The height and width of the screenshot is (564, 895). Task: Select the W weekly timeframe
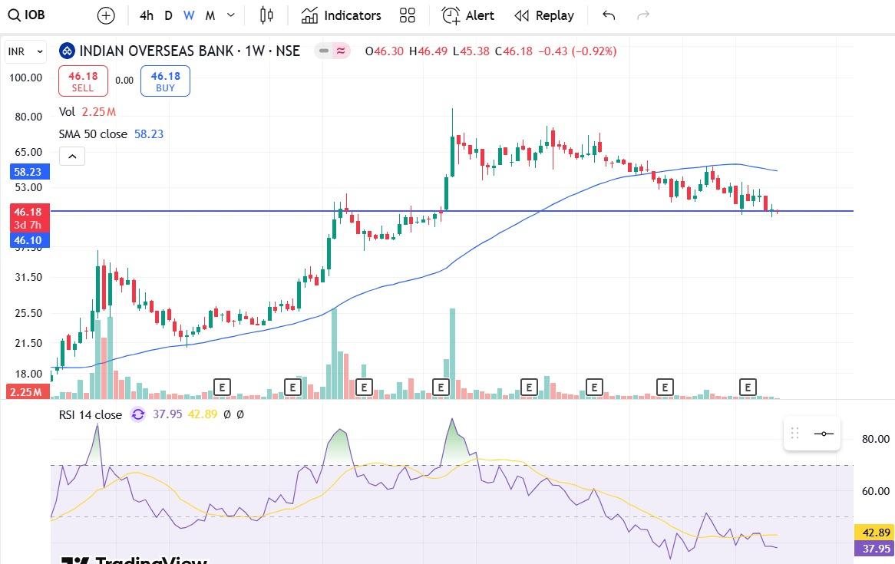tap(189, 15)
